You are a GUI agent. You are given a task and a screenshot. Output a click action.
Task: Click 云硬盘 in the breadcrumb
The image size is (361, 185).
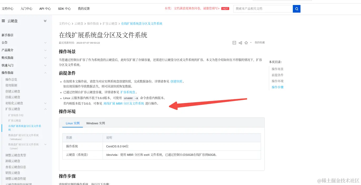(79, 24)
